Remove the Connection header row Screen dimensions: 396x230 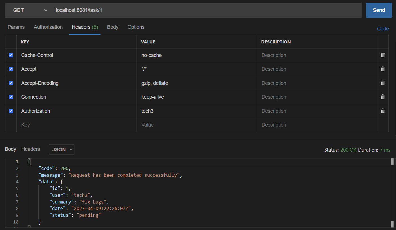(x=382, y=97)
